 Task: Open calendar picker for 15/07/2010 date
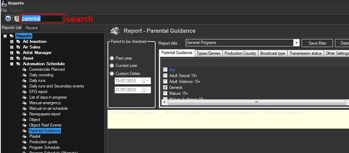pos(145,81)
